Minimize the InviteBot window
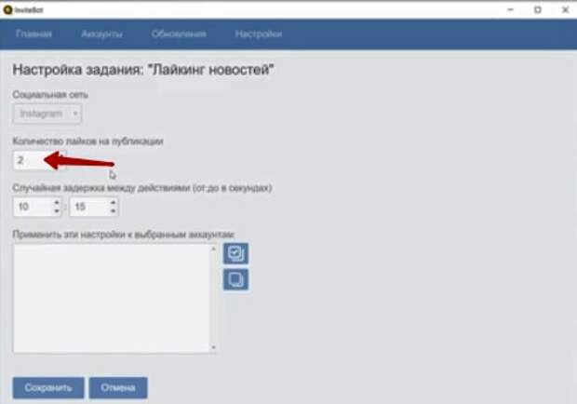The width and height of the screenshot is (577, 404). pos(510,10)
